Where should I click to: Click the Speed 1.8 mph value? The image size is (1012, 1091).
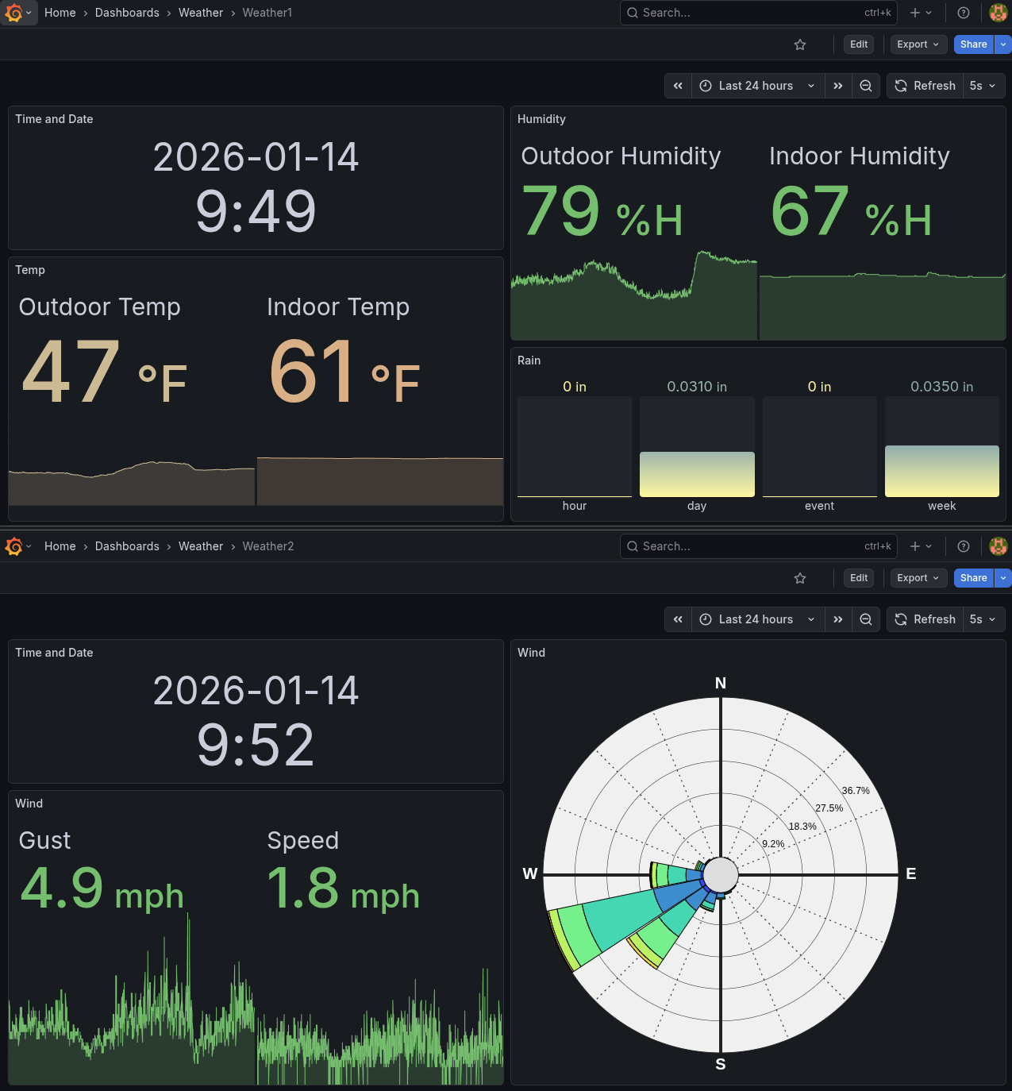pos(343,888)
